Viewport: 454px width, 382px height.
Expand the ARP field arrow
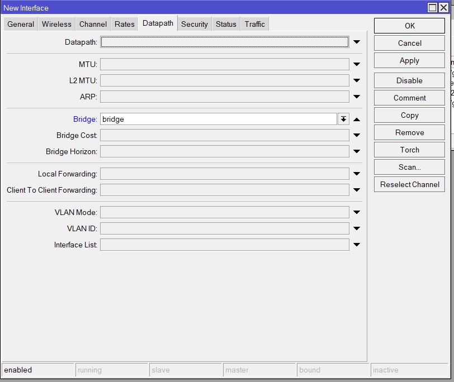pos(357,97)
